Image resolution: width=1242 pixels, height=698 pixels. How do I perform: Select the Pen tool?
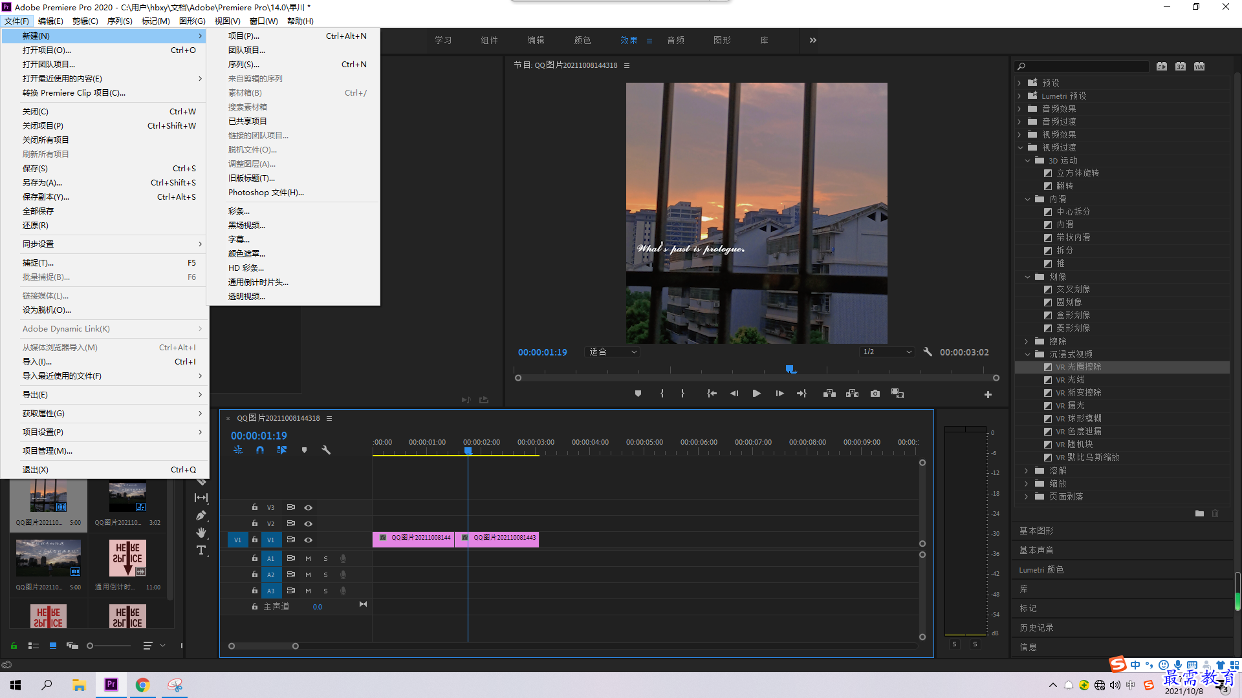(x=201, y=516)
